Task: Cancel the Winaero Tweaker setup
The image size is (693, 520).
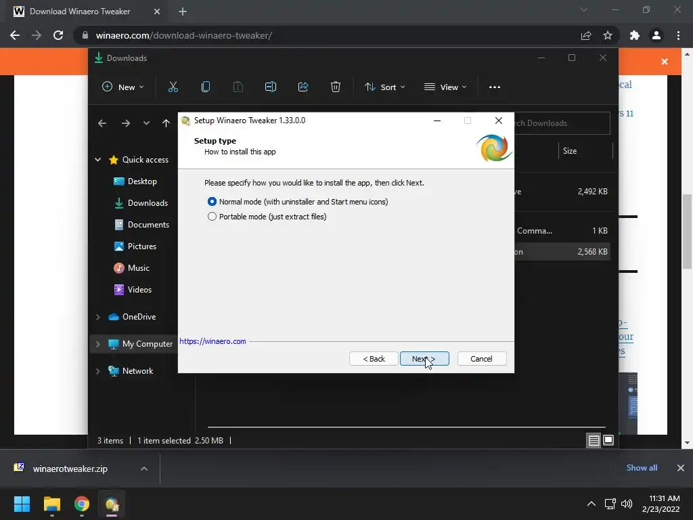Action: (482, 359)
